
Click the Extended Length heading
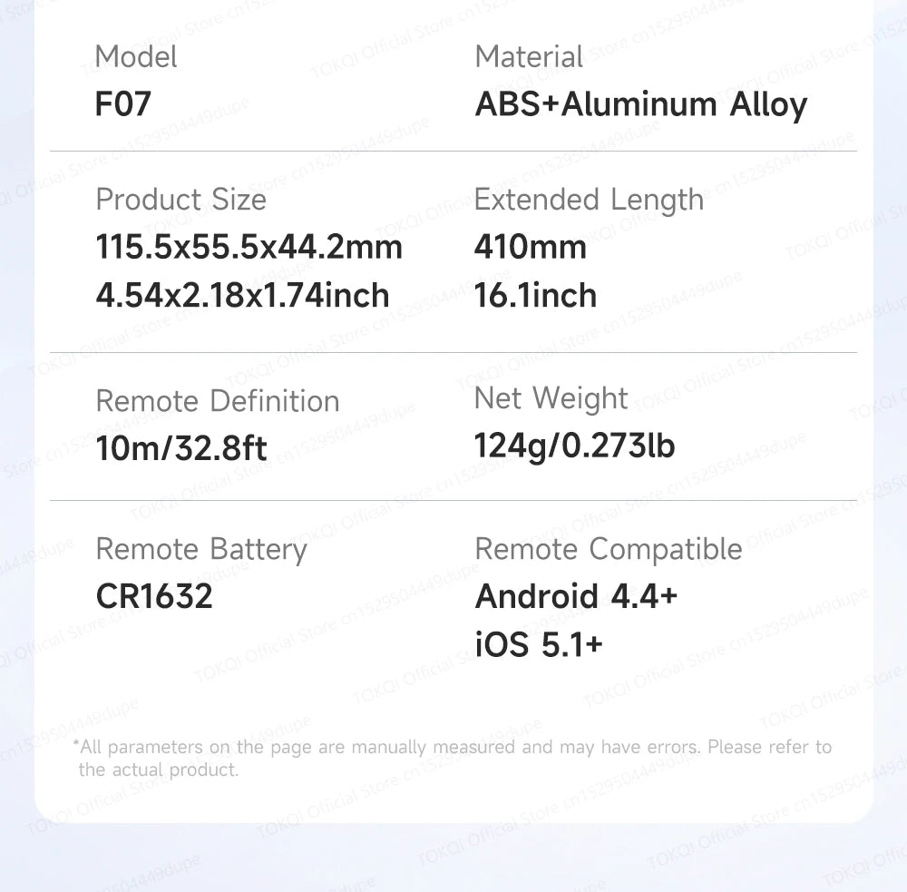point(589,200)
